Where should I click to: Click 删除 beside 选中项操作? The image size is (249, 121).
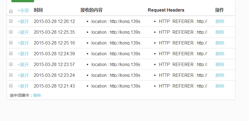tap(37, 95)
